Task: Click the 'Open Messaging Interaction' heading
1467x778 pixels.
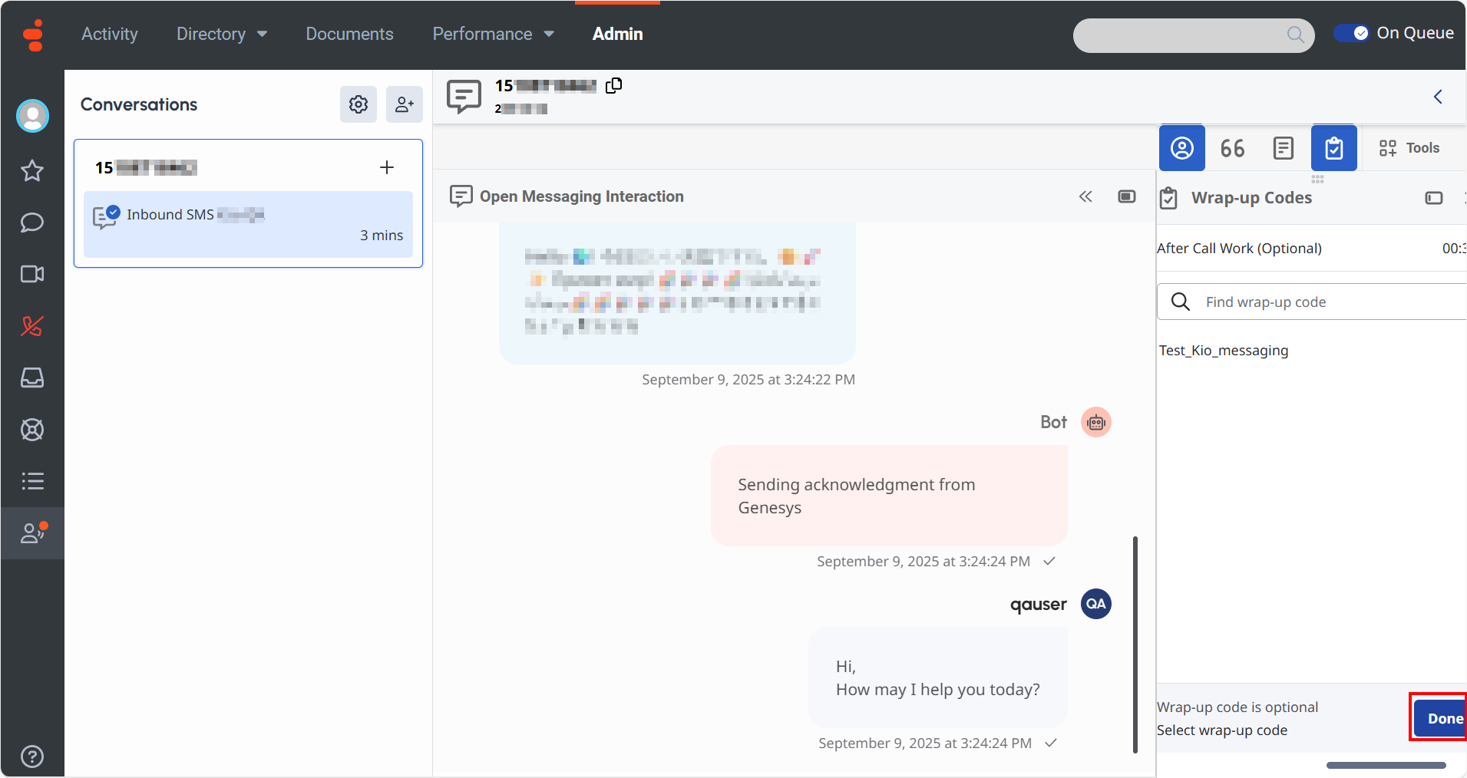Action: [582, 196]
